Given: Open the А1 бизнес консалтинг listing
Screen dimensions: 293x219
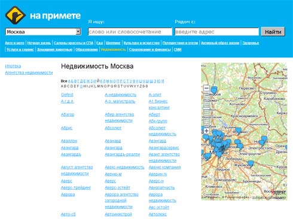Looking at the screenshot, I should [159, 105].
